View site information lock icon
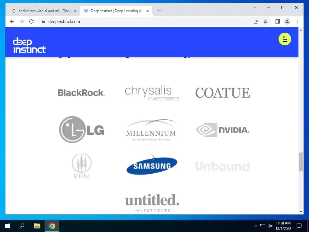This screenshot has width=309, height=232. coord(43,21)
